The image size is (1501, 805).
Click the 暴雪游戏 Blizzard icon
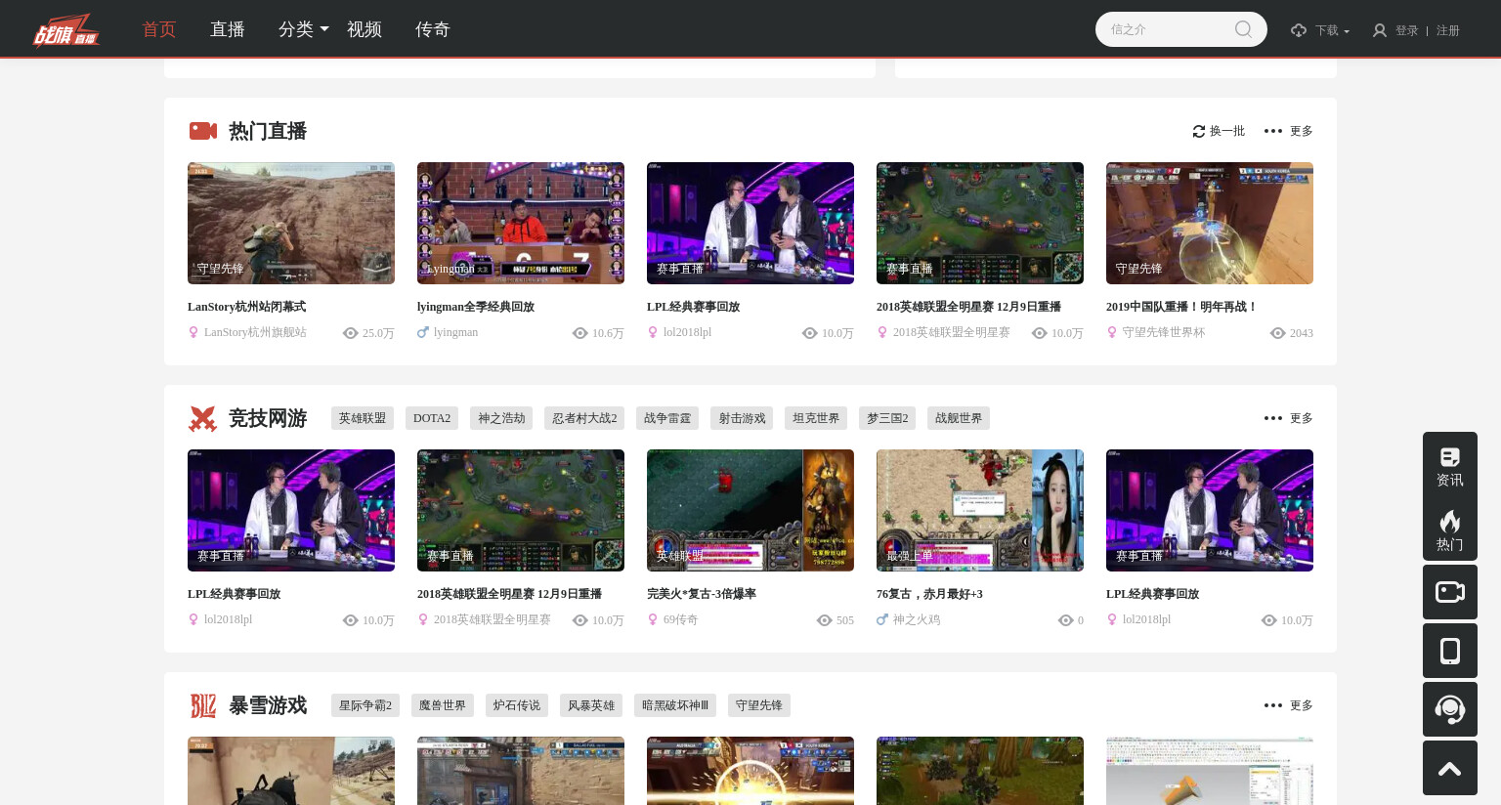(x=202, y=705)
